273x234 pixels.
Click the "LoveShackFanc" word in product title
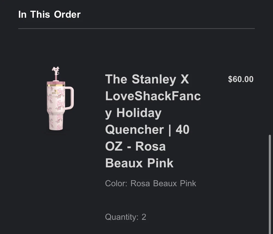click(153, 96)
